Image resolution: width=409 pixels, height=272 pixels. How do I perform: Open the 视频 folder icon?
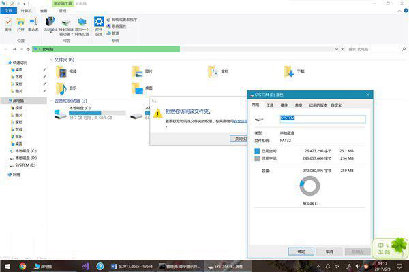[x=62, y=72]
